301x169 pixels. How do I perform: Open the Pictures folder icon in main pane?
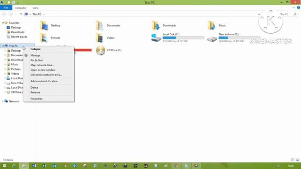[44, 38]
